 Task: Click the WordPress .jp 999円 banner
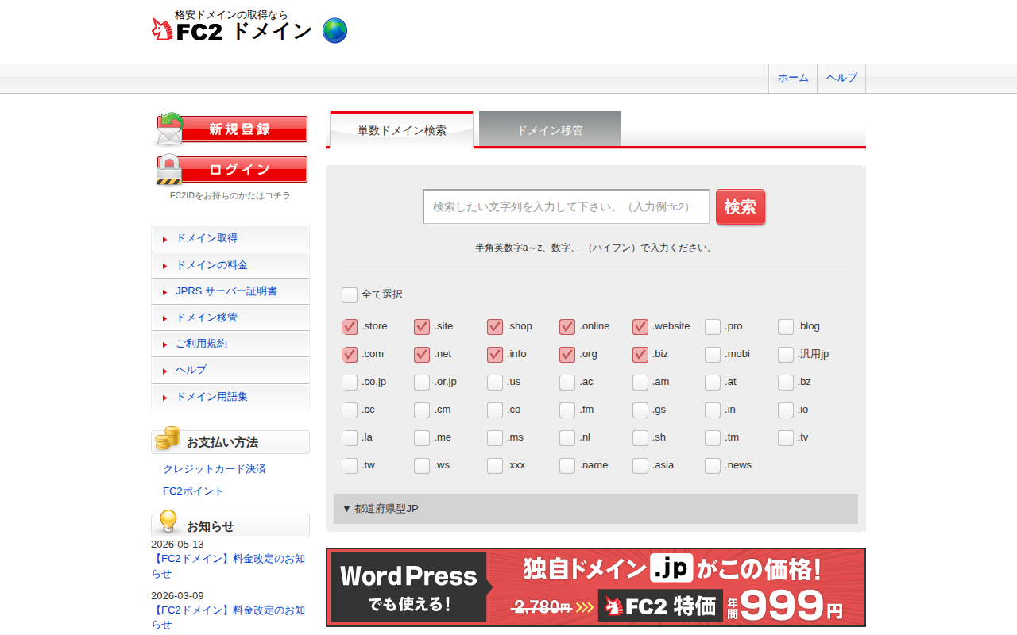click(x=596, y=587)
